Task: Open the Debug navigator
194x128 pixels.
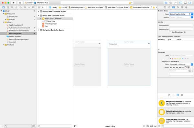Action: pyautogui.click(x=25, y=7)
